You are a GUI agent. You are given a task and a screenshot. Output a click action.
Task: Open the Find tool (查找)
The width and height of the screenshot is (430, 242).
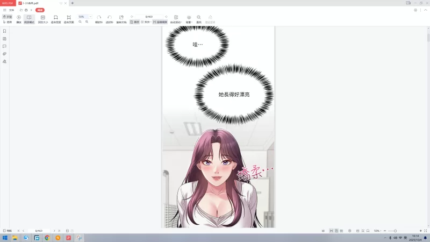199,19
